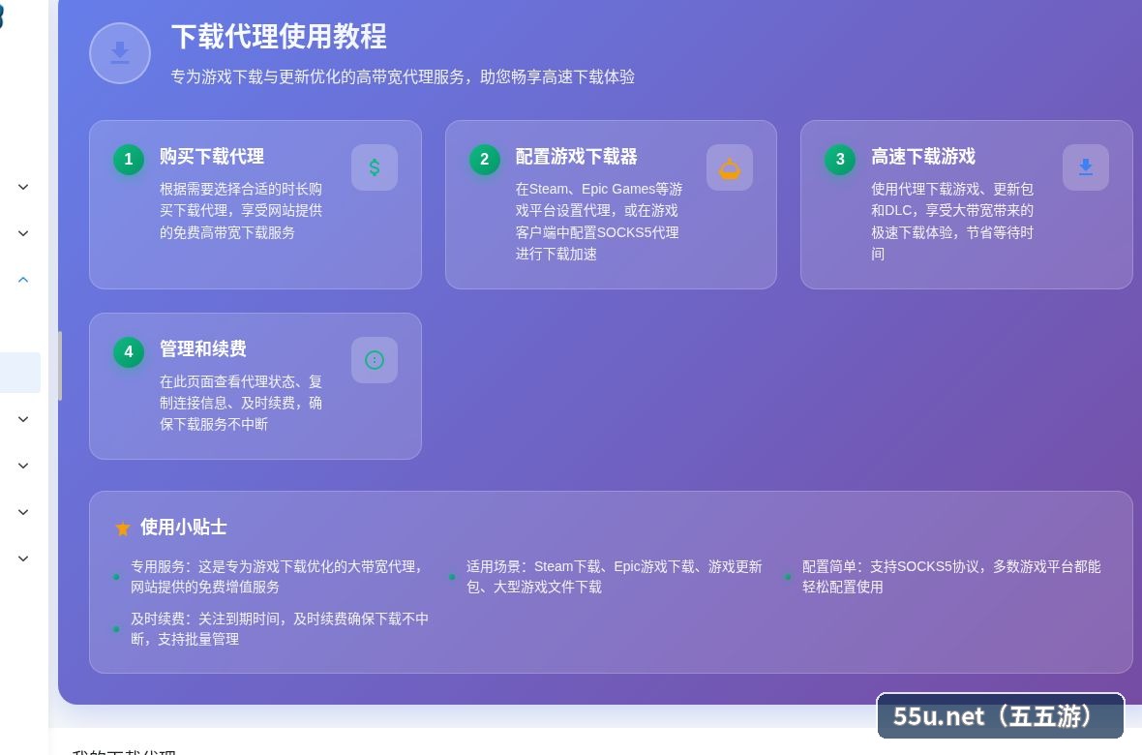1142x755 pixels.
Task: Click the green step 4 badge
Action: click(129, 352)
